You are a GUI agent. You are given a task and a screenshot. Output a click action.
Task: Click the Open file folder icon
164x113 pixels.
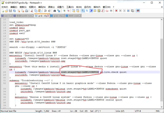click(x=6, y=11)
